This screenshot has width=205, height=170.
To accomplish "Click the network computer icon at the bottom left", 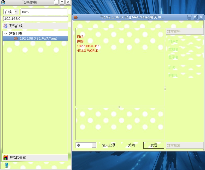I will click(x=7, y=165).
